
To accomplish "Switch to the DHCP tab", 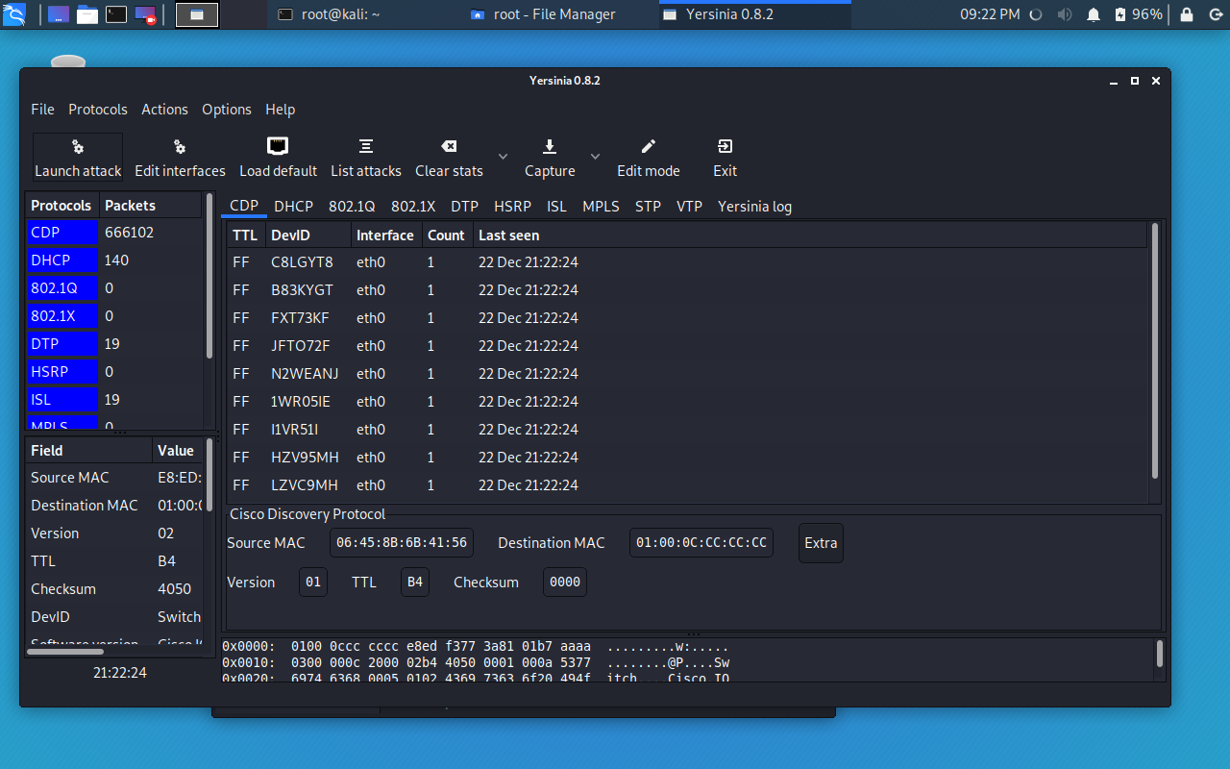I will (293, 207).
